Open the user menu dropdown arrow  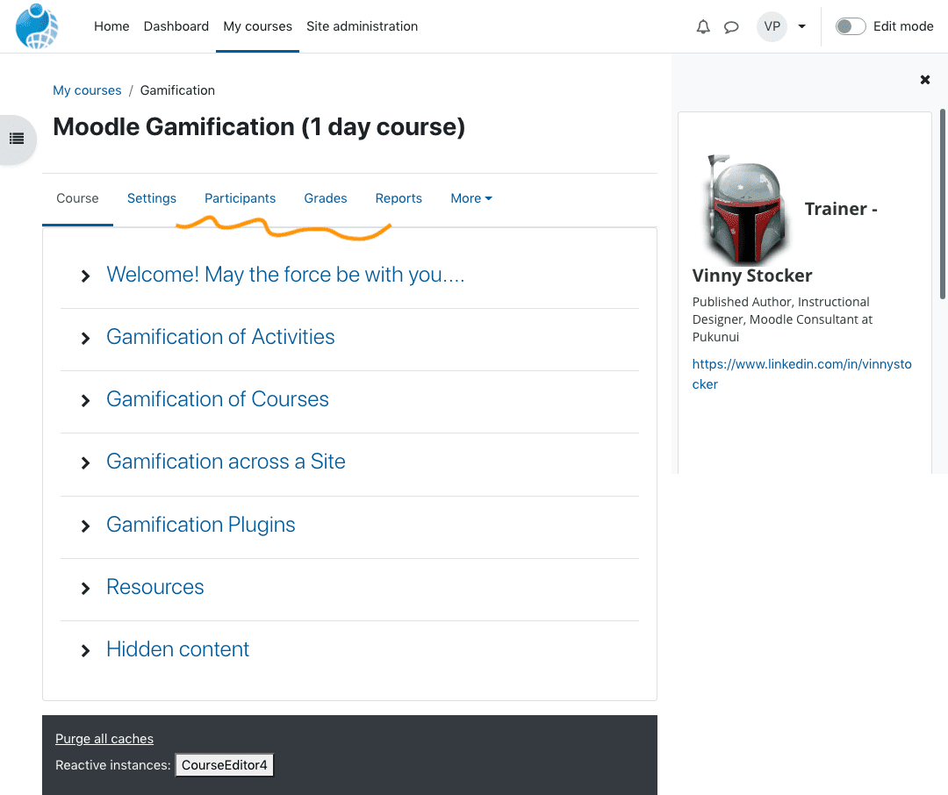click(x=801, y=26)
